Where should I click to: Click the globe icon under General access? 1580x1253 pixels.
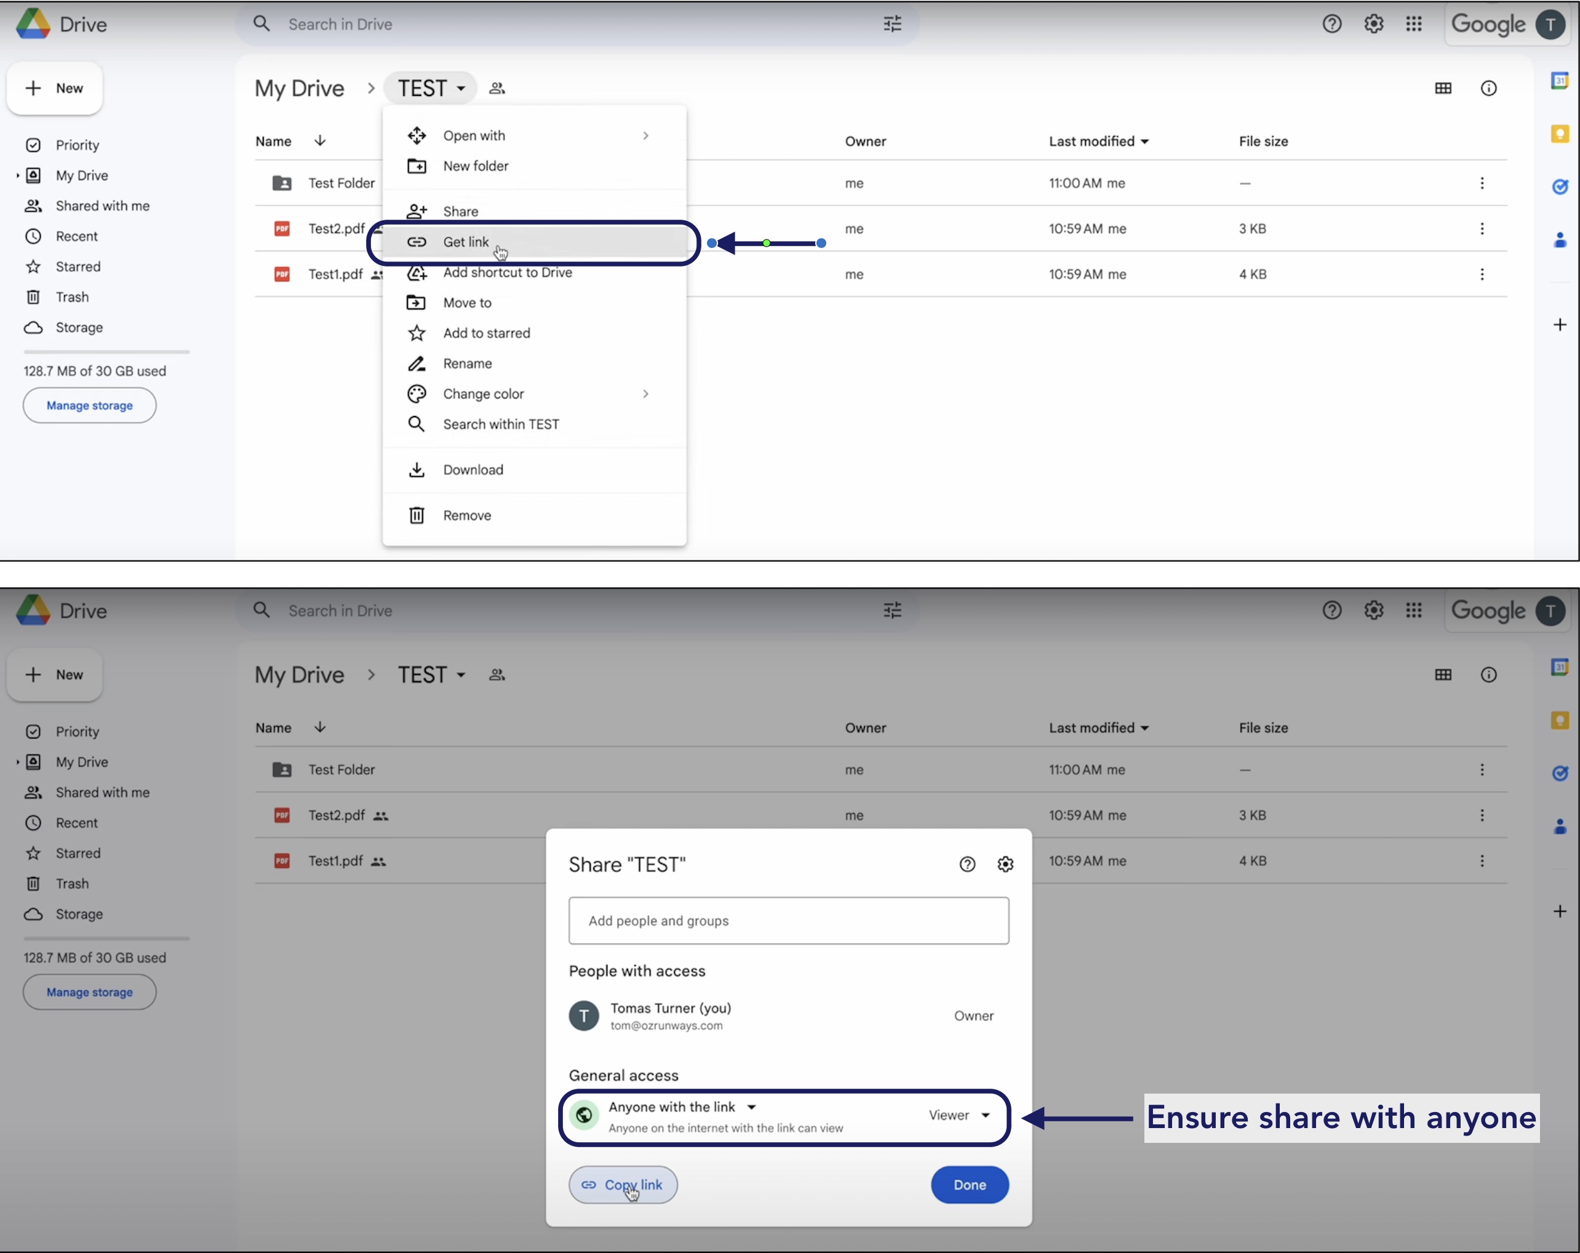[584, 1115]
